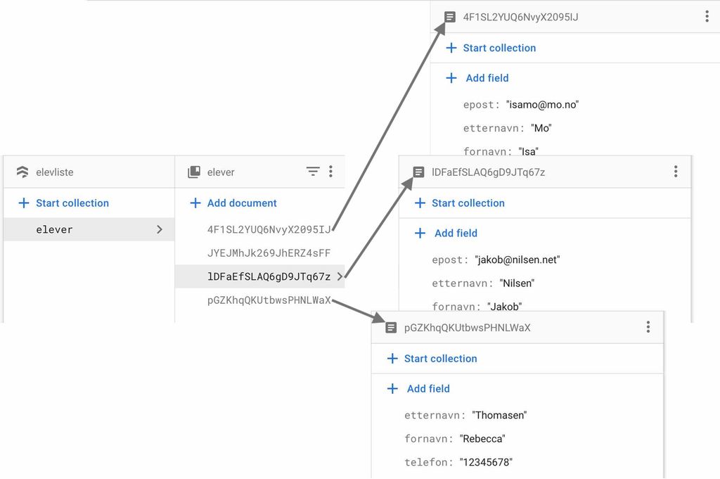Open three-dot menu for document lDFaEfSLAQ6gD9JTq67z
This screenshot has width=720, height=479.
point(675,172)
